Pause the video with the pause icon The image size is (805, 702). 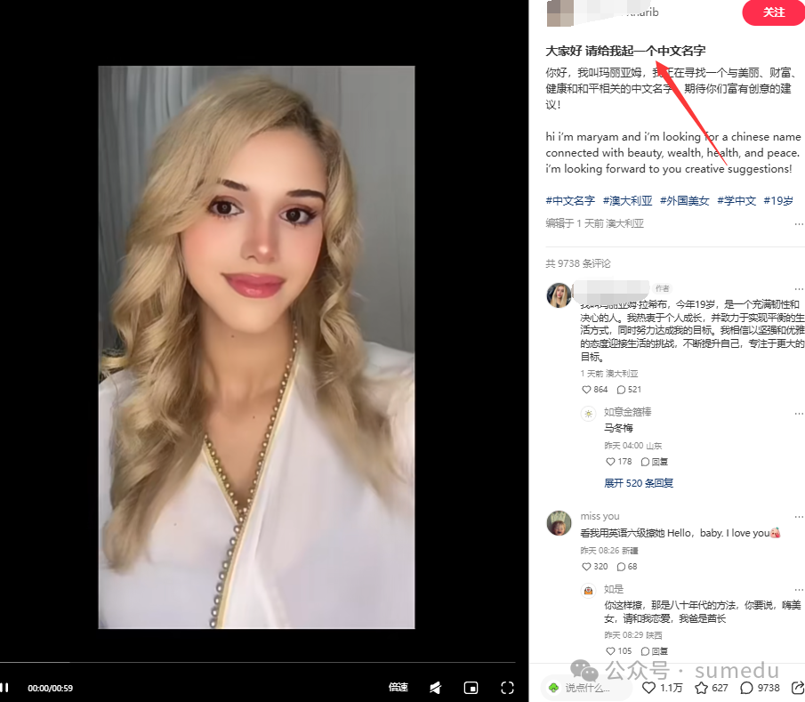pyautogui.click(x=5, y=688)
